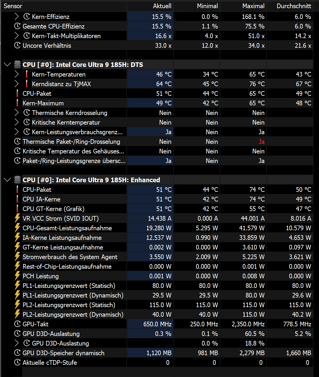This screenshot has height=377, width=319.
Task: Click the Aktuell column header
Action: click(162, 6)
